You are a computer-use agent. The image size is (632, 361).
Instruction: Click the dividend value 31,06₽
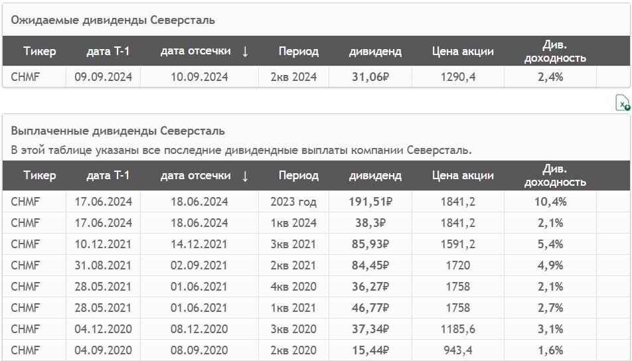370,76
